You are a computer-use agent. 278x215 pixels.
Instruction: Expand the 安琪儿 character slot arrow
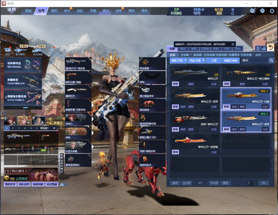point(93,119)
